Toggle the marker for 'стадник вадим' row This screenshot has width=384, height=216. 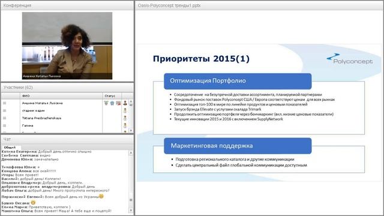tap(4, 110)
